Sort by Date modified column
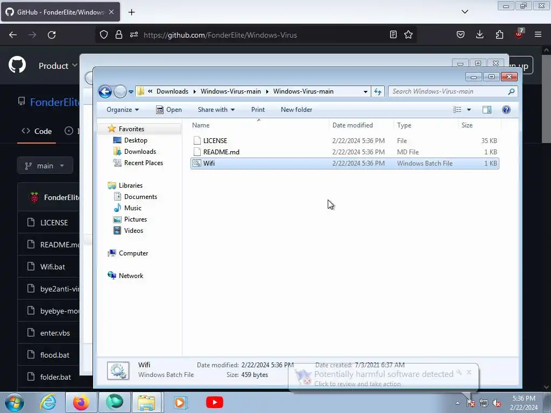Viewport: 551px width, 413px height. click(x=352, y=125)
